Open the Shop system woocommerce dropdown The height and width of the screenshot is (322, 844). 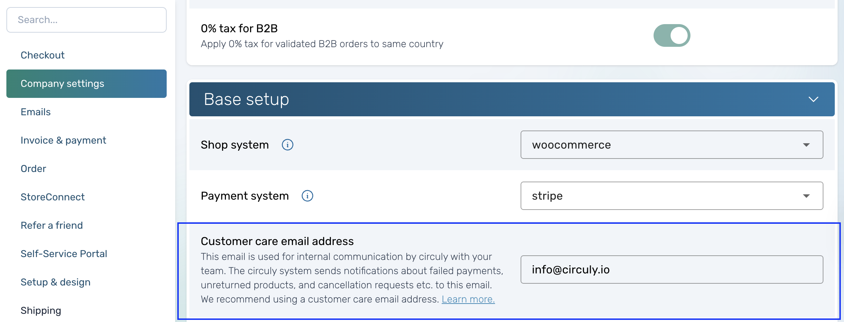[x=672, y=145]
